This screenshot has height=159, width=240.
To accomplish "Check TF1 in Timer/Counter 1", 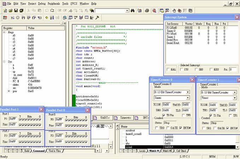I will (x=230, y=115).
